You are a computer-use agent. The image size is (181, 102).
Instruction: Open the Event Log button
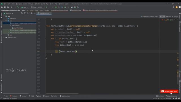point(160,96)
